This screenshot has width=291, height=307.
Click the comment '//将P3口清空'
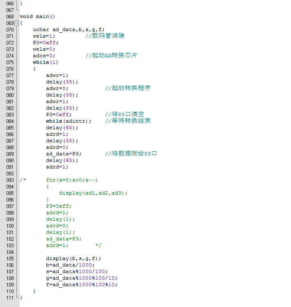click(x=125, y=114)
